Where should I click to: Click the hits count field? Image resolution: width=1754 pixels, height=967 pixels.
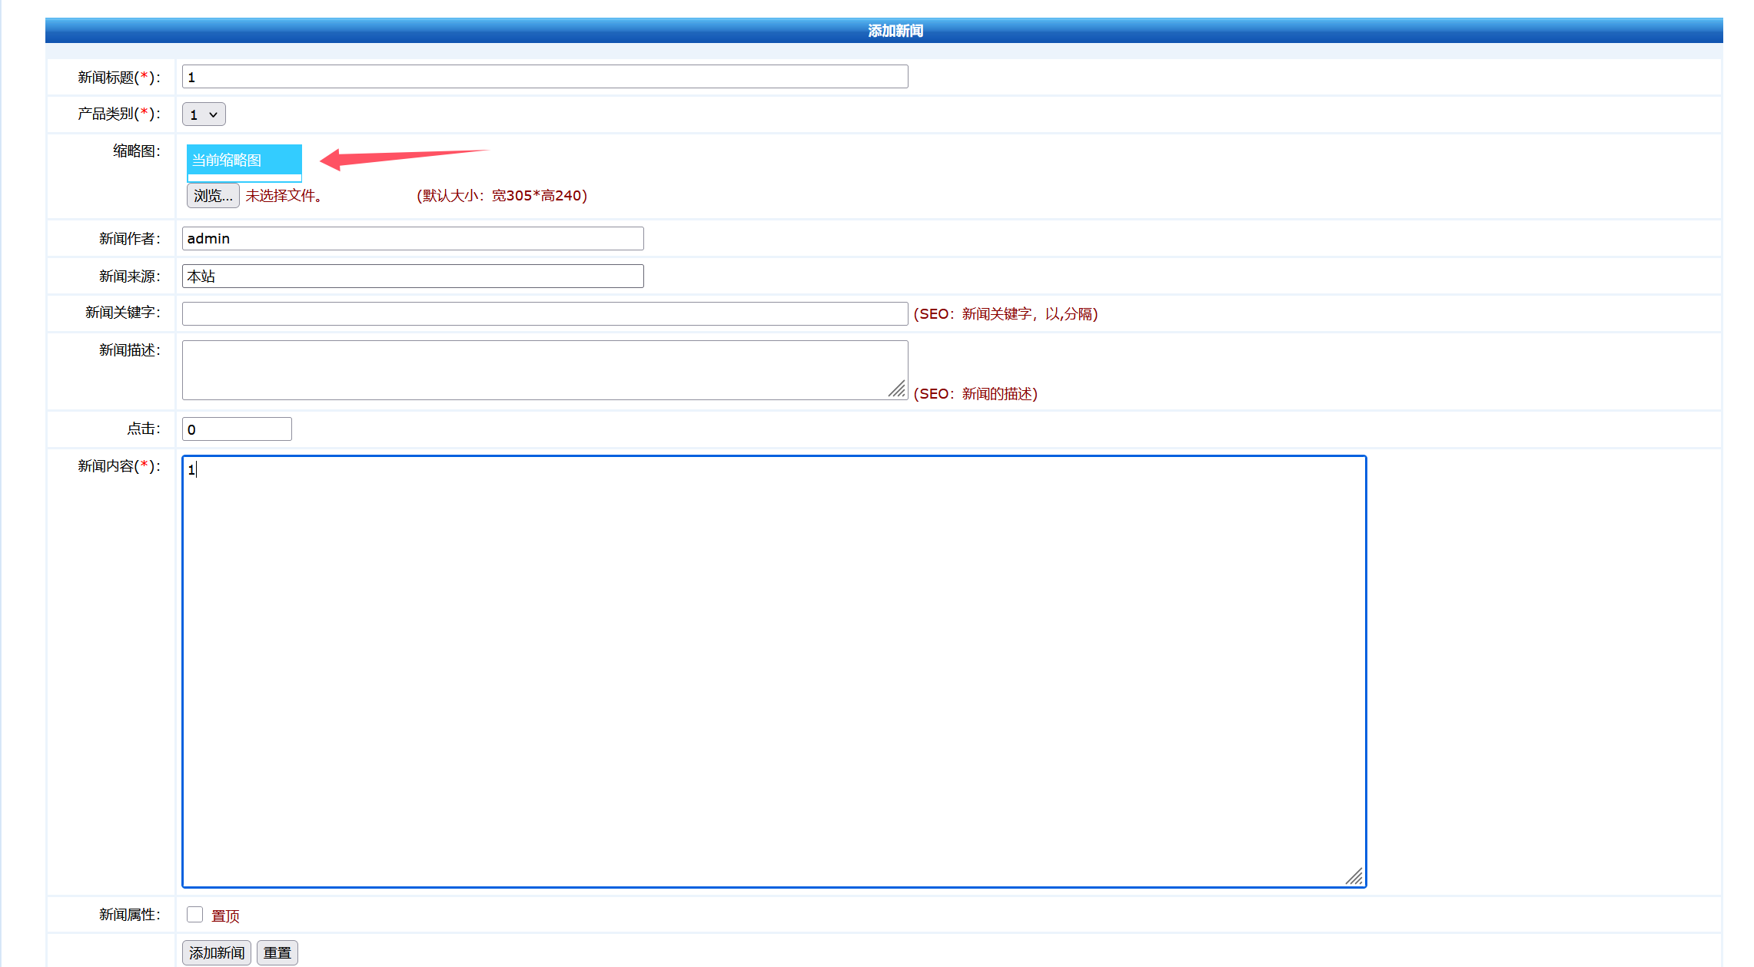(x=237, y=429)
